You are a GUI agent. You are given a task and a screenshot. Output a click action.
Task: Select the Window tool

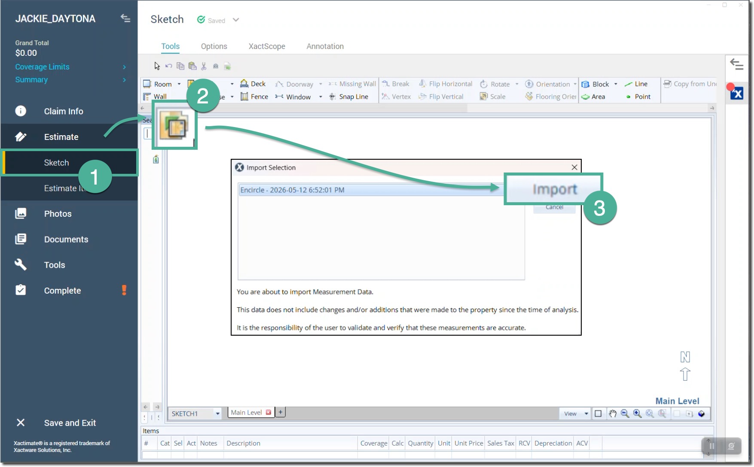pyautogui.click(x=293, y=97)
